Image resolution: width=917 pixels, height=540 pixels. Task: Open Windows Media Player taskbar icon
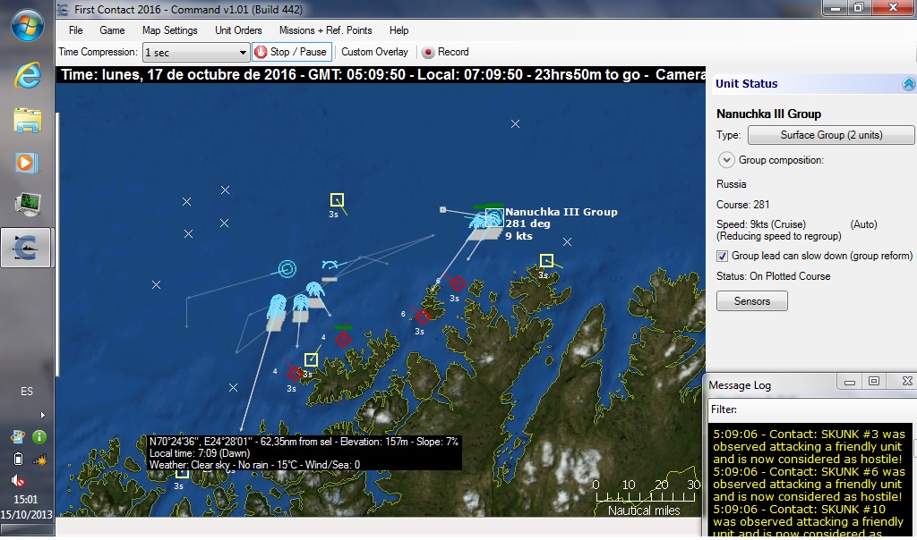pos(28,163)
